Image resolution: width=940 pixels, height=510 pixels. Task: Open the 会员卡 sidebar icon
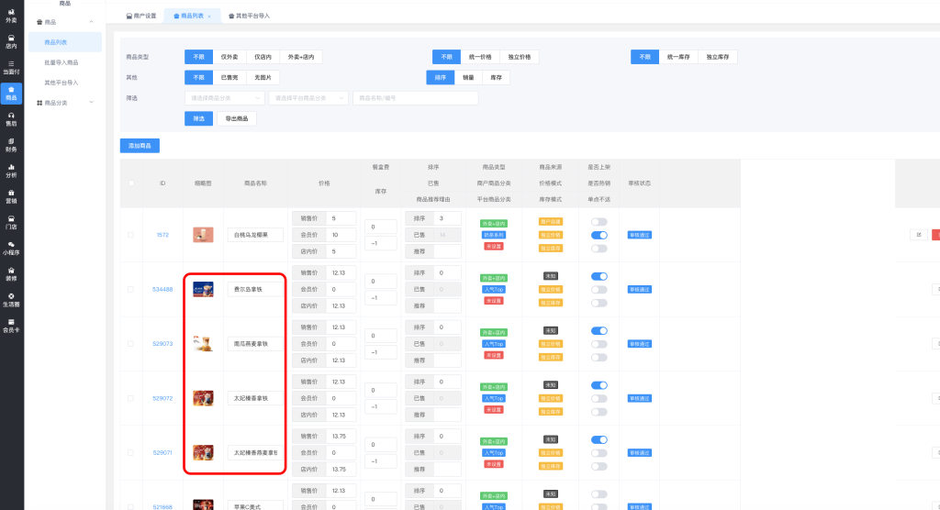pyautogui.click(x=11, y=325)
